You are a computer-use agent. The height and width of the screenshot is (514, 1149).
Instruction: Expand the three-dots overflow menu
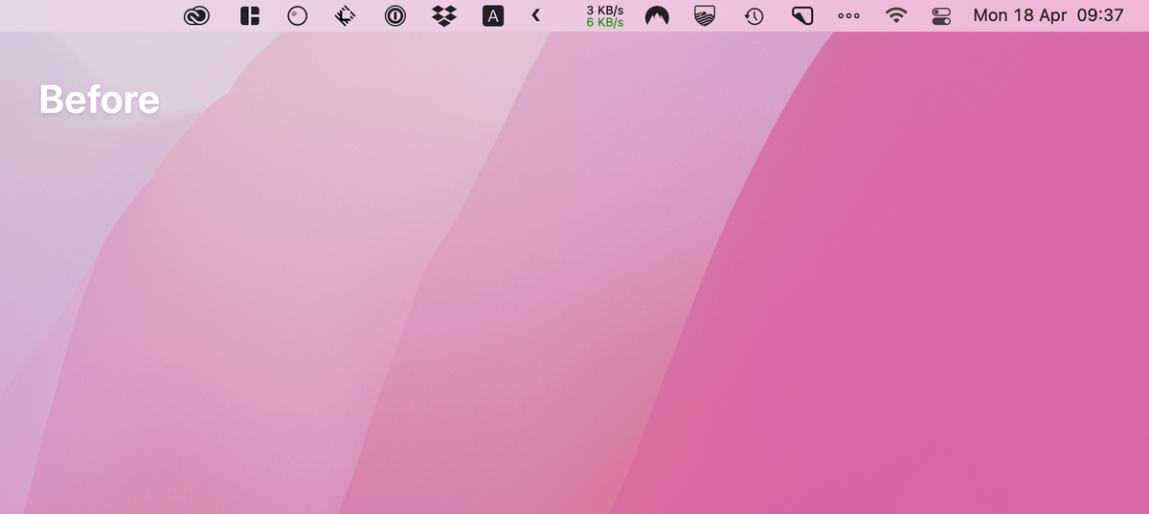point(848,15)
